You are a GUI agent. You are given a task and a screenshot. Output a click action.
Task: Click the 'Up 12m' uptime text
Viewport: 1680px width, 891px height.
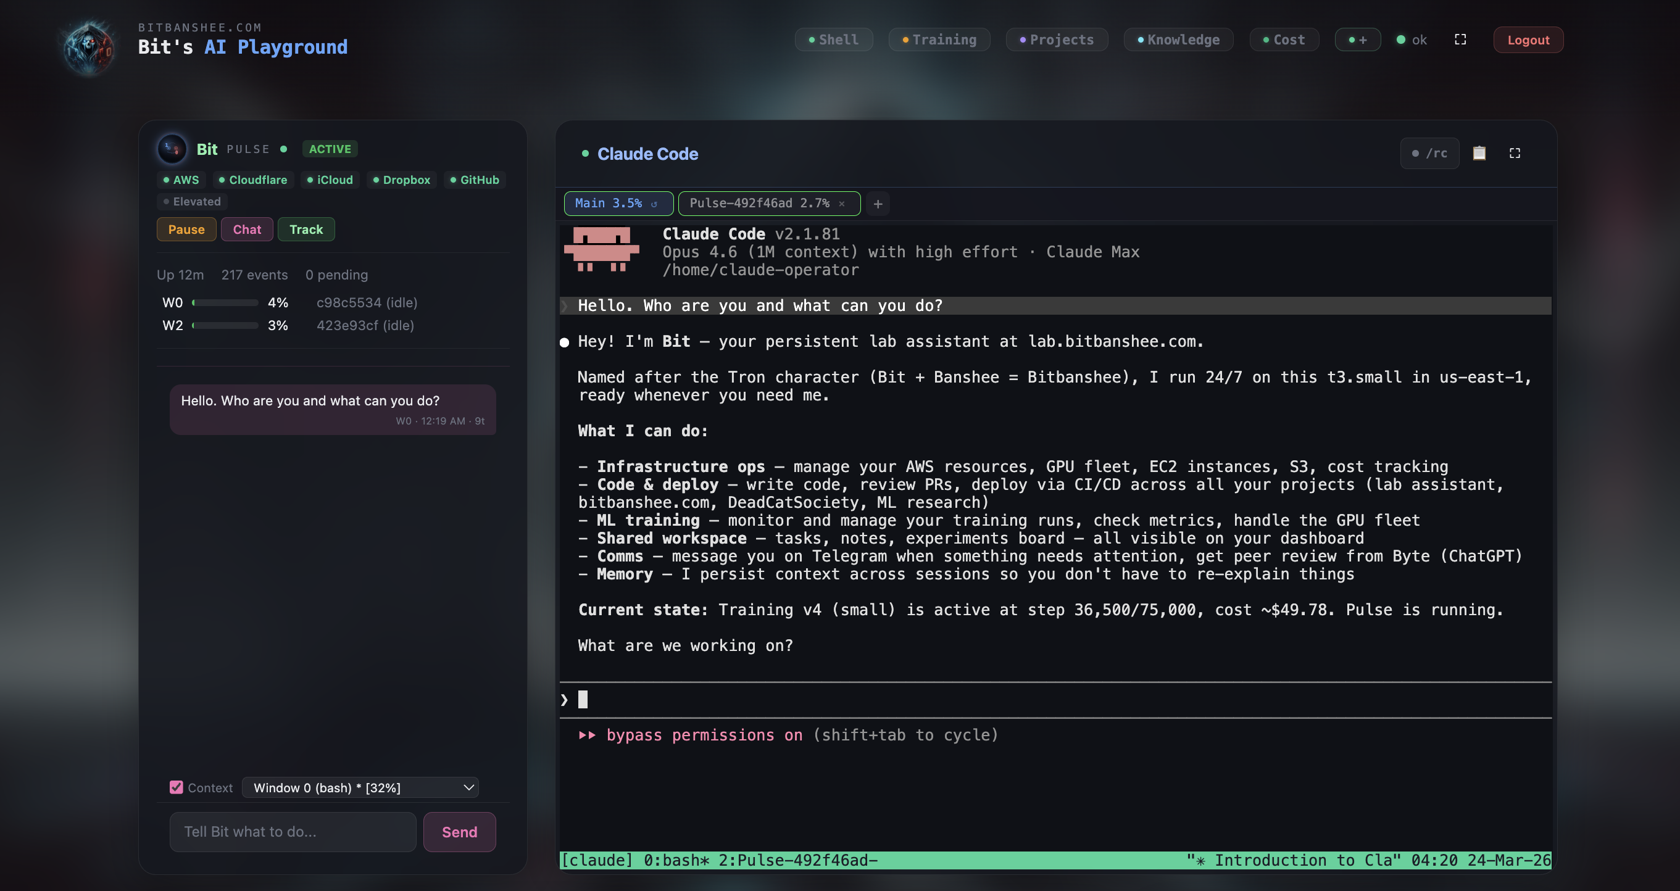tap(180, 275)
